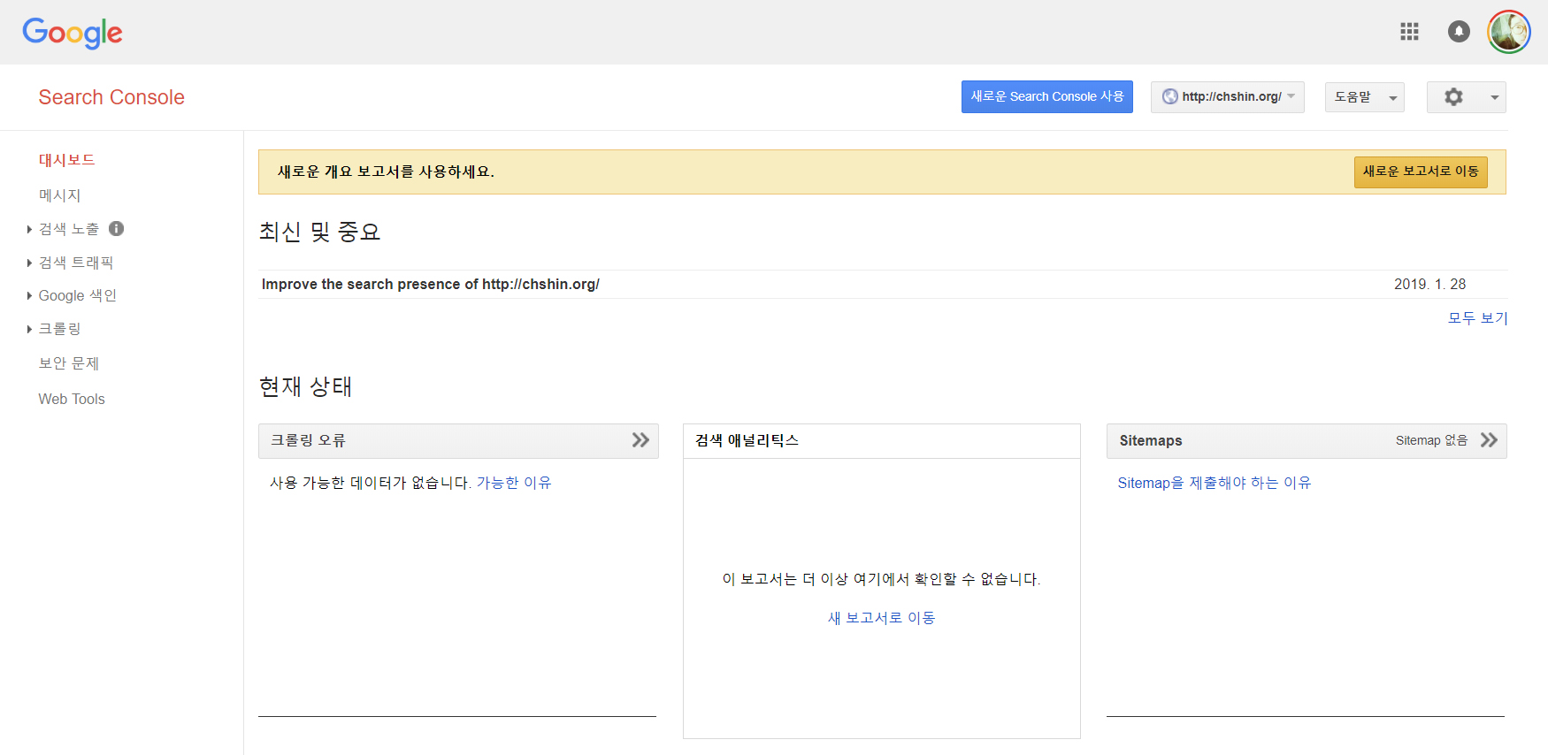Open the http://chshin.org/ property dropdown

click(1227, 96)
